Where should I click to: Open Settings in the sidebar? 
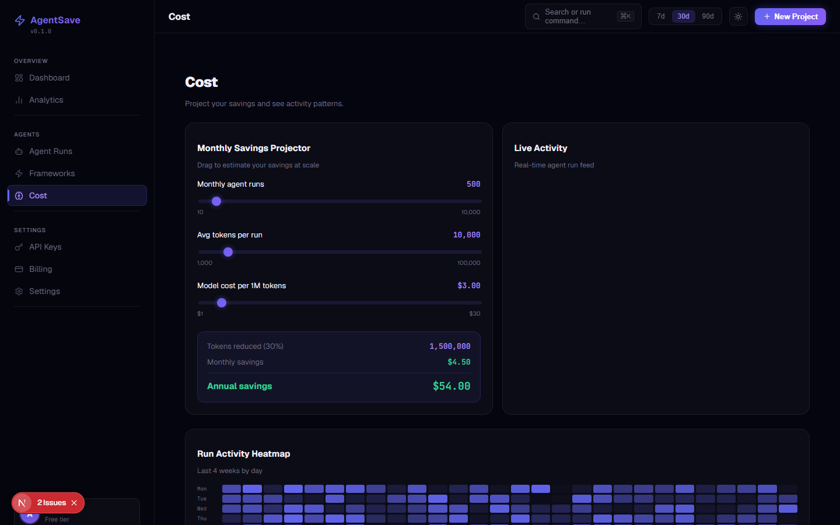77,292
